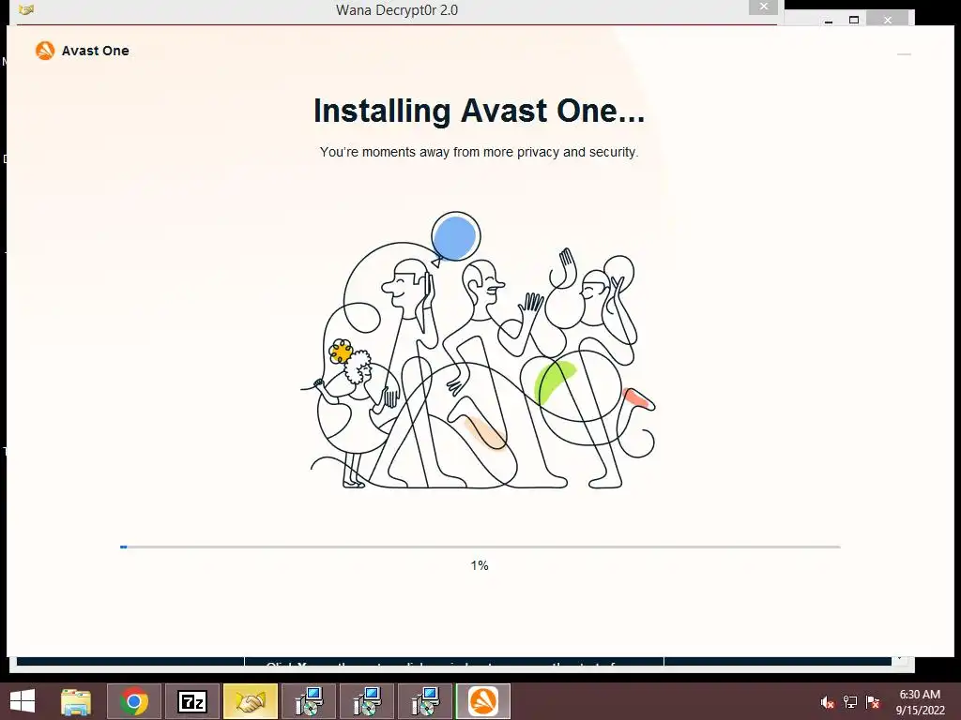
Task: Click the muted volume tray icon
Action: [x=828, y=702]
